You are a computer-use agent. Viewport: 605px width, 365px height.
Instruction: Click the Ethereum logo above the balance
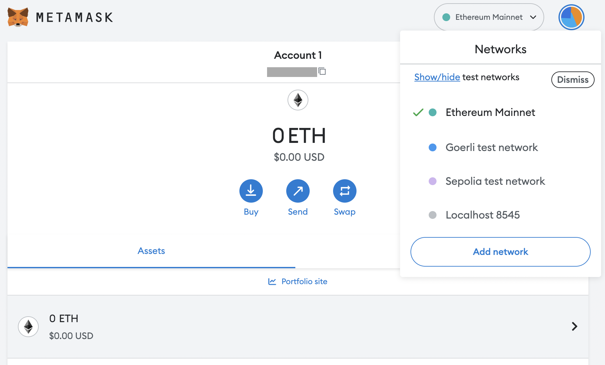pyautogui.click(x=298, y=100)
